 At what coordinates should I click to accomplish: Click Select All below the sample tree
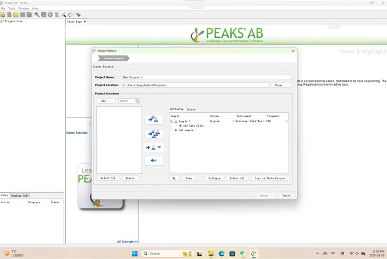(x=237, y=178)
